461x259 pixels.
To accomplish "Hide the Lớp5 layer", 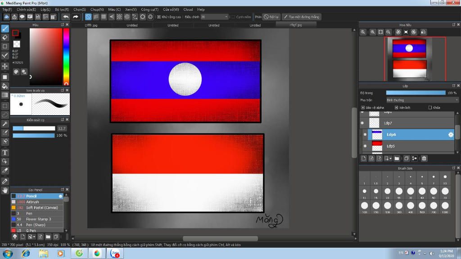I will pos(365,146).
